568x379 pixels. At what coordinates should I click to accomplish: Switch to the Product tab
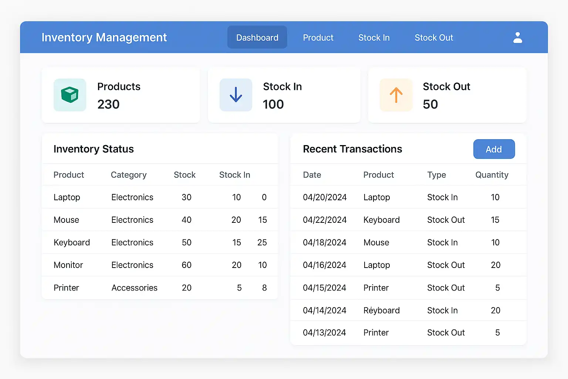click(x=318, y=37)
